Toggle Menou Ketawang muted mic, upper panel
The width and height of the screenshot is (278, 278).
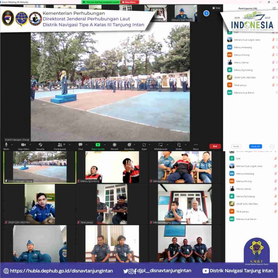(x=273, y=47)
